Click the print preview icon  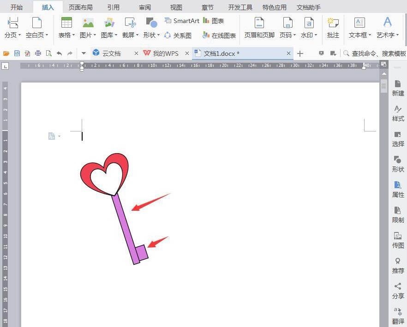click(48, 54)
